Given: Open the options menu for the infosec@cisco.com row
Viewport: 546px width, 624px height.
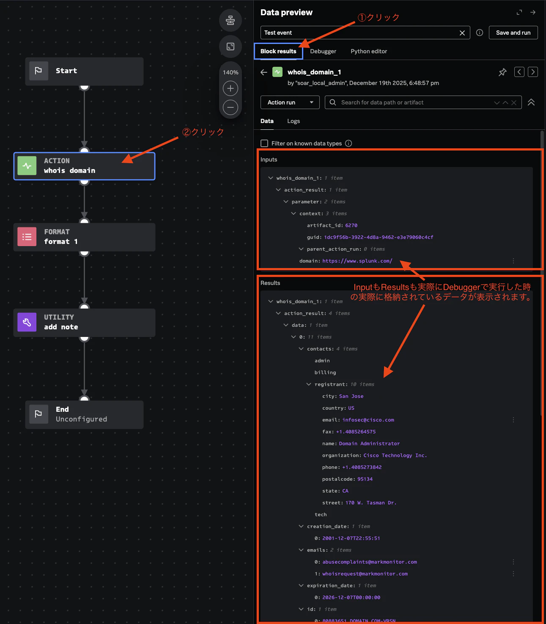Looking at the screenshot, I should [513, 420].
